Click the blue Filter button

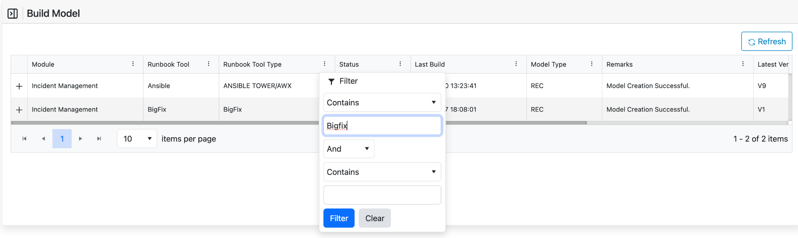(x=339, y=218)
